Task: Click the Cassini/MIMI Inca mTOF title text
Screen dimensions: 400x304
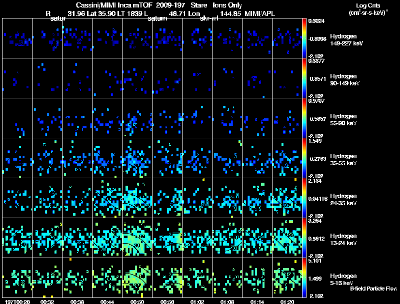Action: [x=114, y=5]
